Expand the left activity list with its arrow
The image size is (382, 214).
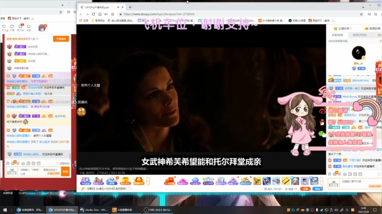[147, 181]
